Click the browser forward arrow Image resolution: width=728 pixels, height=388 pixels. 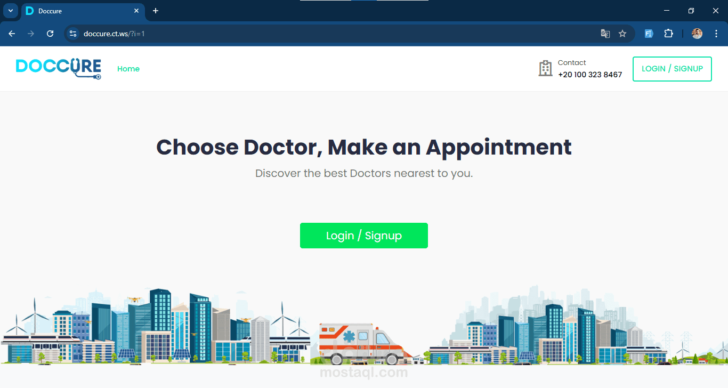pyautogui.click(x=31, y=34)
